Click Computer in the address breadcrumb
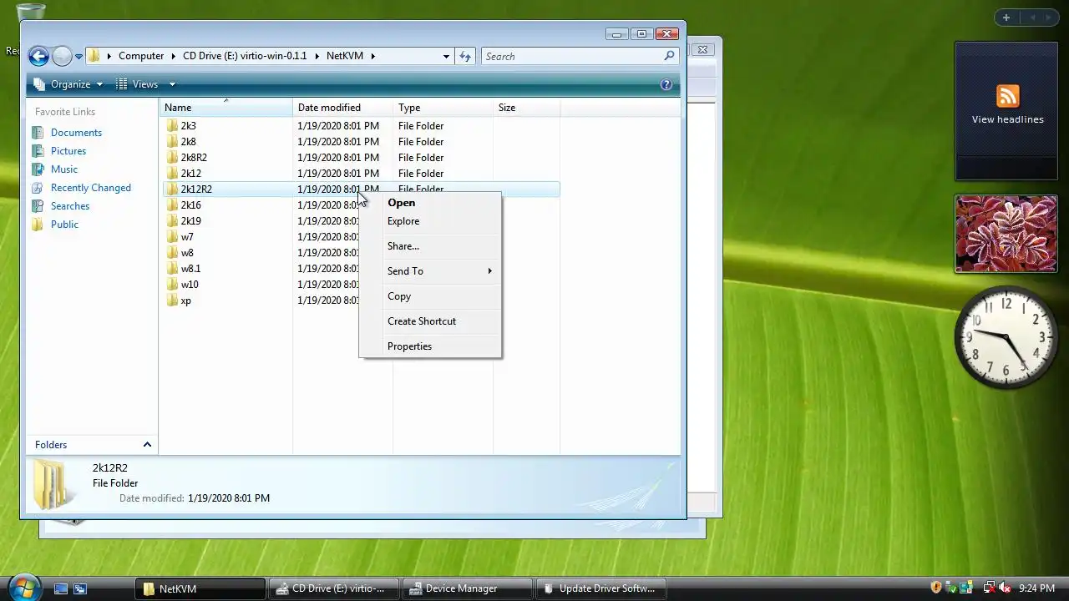This screenshot has width=1069, height=601. point(141,56)
